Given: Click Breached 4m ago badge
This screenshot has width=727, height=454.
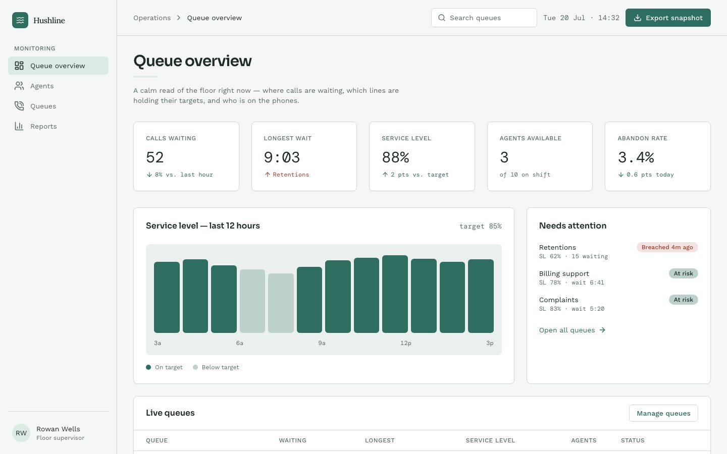Looking at the screenshot, I should pos(667,247).
